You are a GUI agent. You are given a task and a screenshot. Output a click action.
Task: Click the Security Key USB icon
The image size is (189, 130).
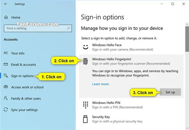coord(85,119)
